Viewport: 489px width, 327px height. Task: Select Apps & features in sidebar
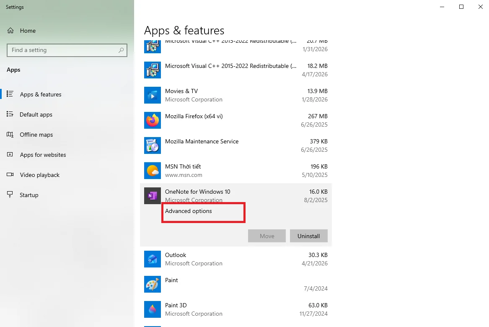pyautogui.click(x=67, y=94)
